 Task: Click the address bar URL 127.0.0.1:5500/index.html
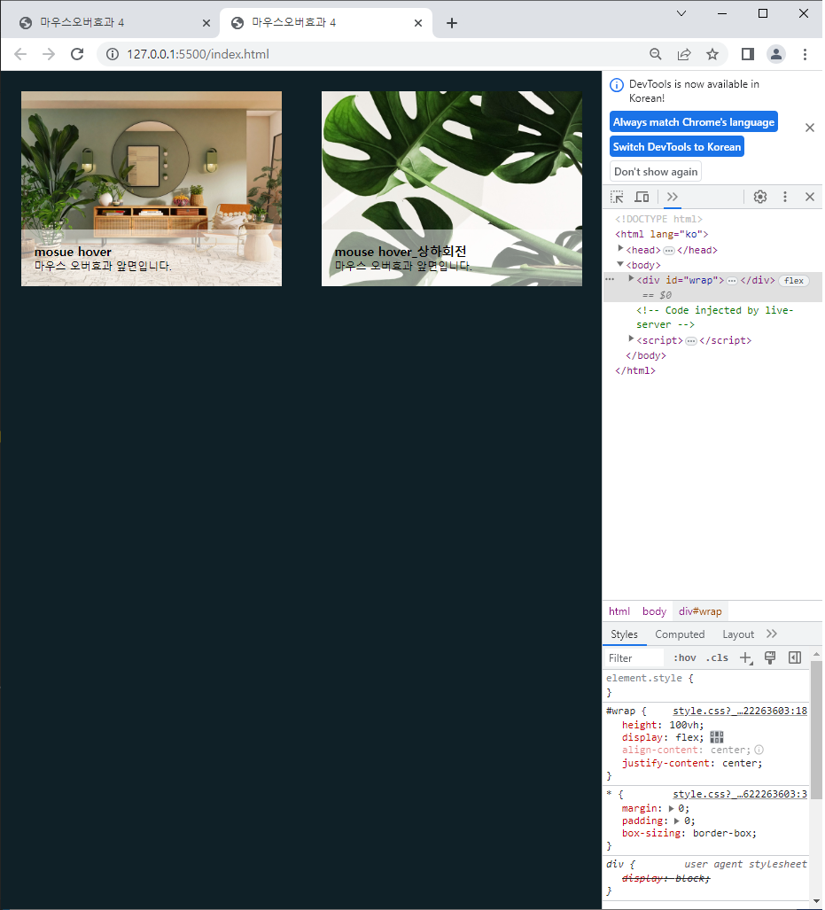point(198,54)
